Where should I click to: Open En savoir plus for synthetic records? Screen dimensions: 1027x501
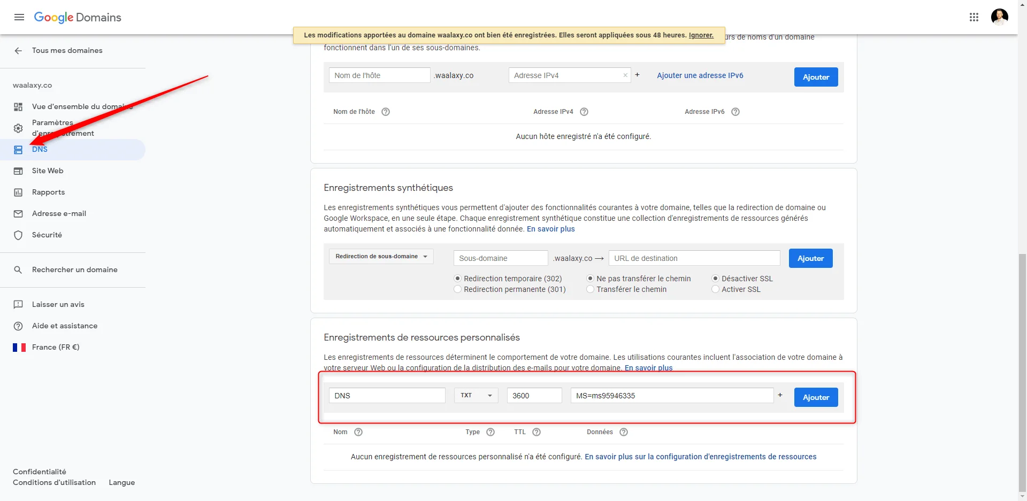[550, 229]
